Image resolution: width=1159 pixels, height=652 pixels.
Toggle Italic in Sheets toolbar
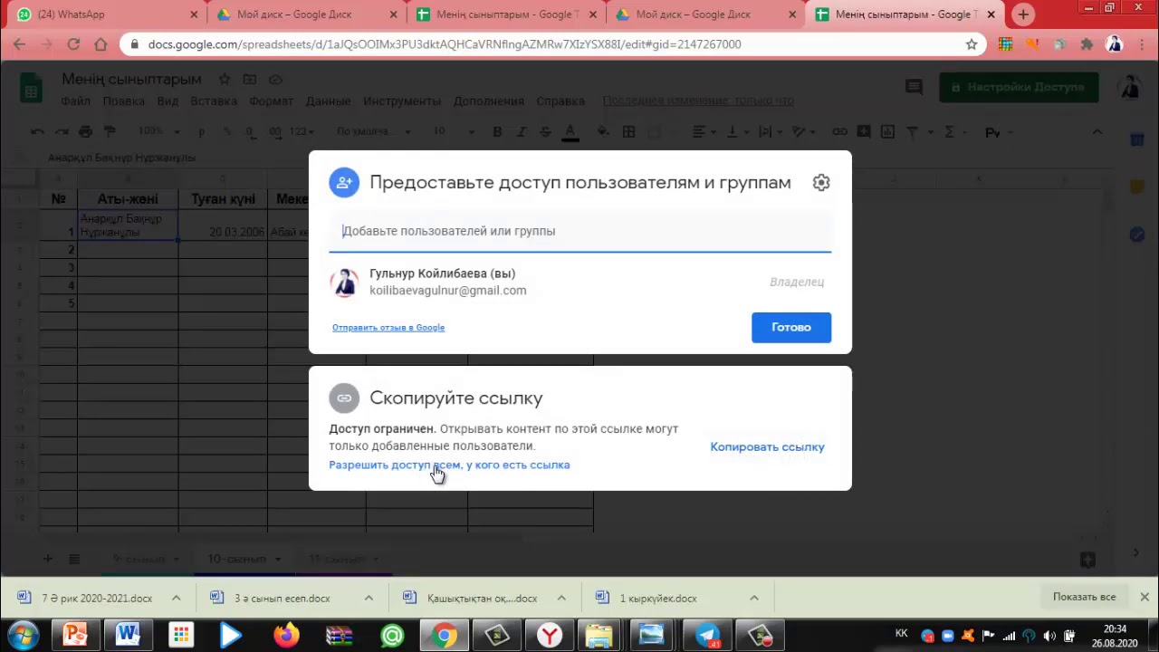click(521, 132)
